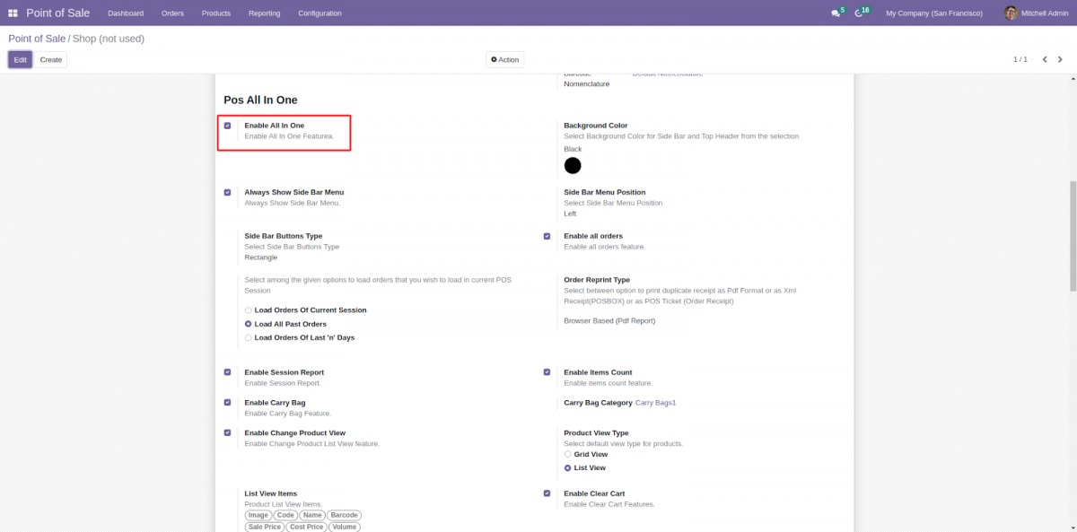Open the apps grid menu icon

(x=13, y=13)
